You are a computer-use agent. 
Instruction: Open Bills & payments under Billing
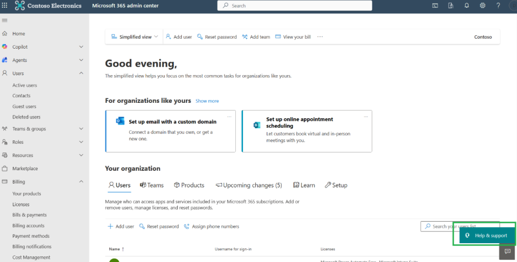coord(30,215)
